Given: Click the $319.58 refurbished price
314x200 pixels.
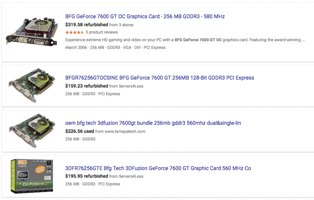Looking at the screenshot, I should (86, 25).
